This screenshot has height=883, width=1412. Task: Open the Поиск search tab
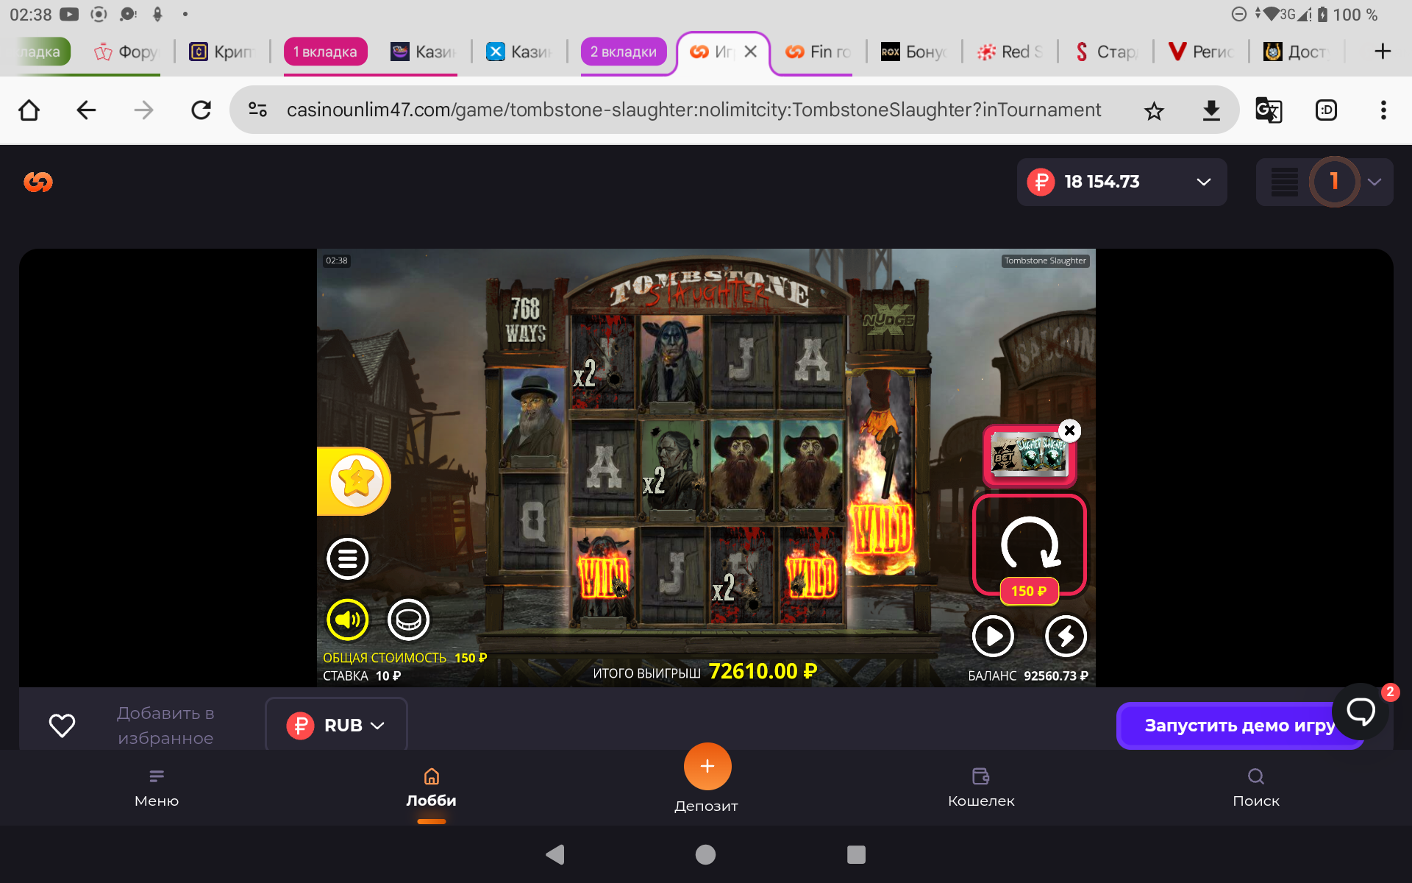[1255, 787]
